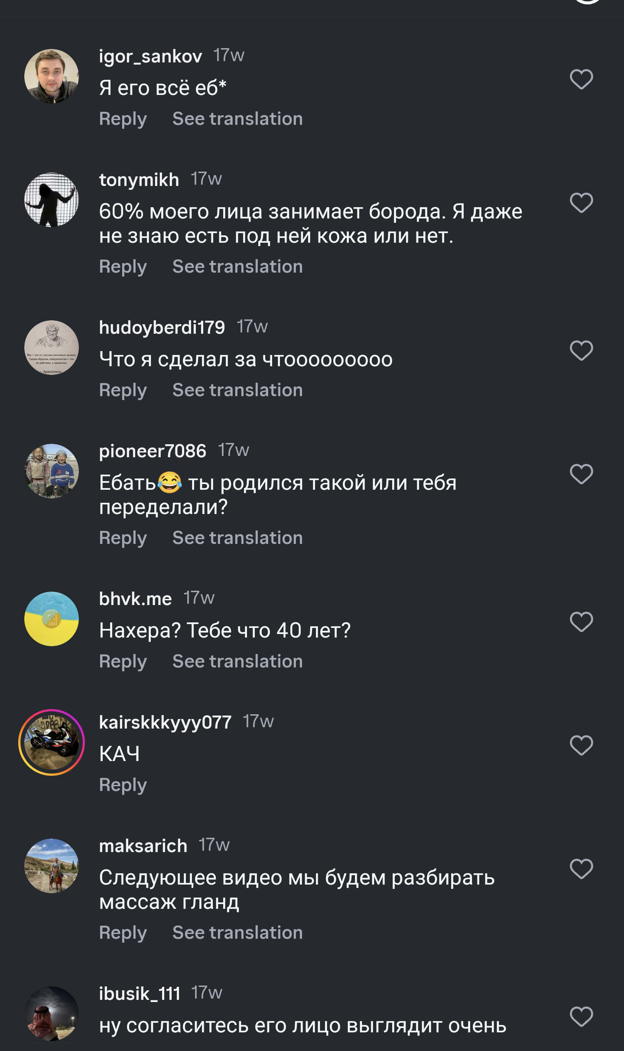Tap the heart beside kairskkkyyy077's comment
Viewport: 624px width, 1051px height.
[581, 745]
